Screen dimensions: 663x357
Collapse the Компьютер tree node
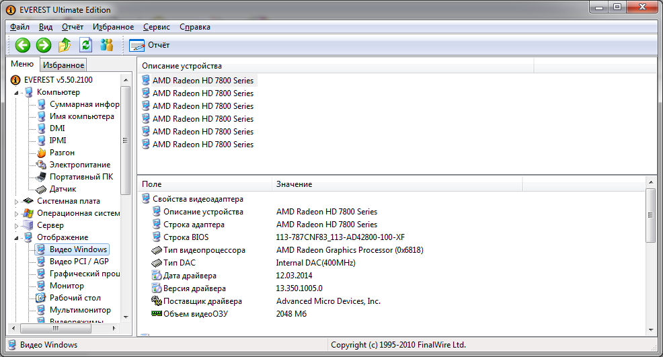pos(17,93)
